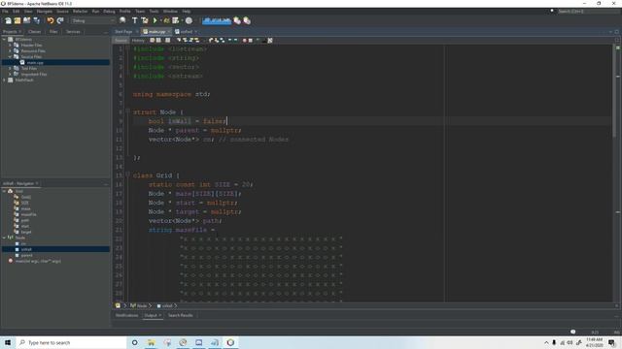Image resolution: width=622 pixels, height=349 pixels.
Task: Collapse the Source Files folder
Action: (10, 56)
